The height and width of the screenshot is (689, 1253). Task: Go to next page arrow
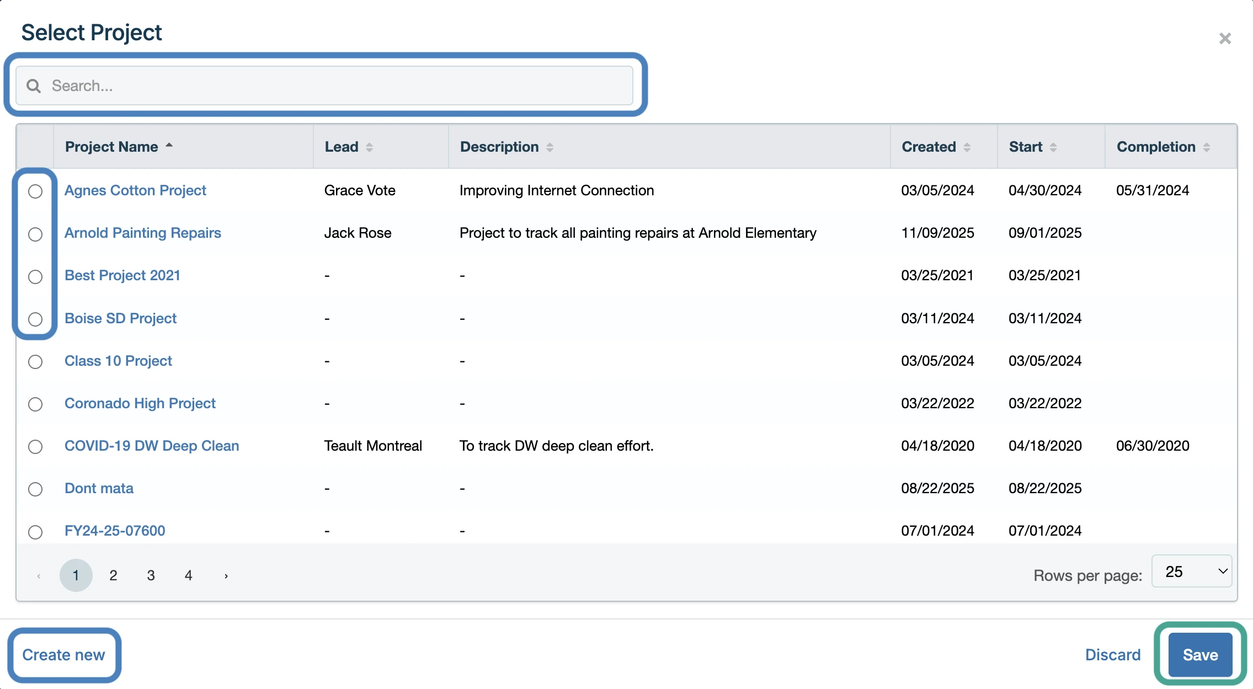coord(226,576)
